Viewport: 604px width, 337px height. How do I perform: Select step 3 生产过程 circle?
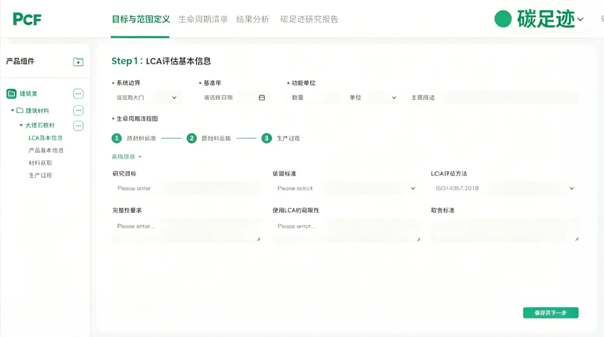[266, 138]
